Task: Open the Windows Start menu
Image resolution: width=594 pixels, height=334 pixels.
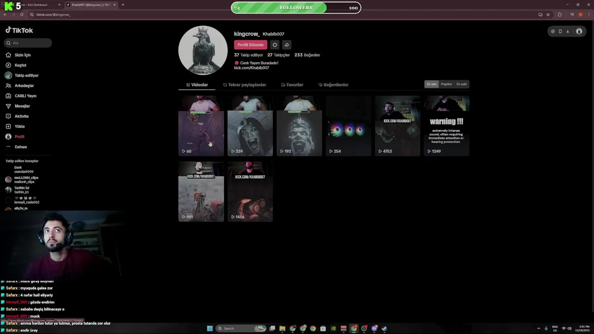Action: tap(210, 328)
